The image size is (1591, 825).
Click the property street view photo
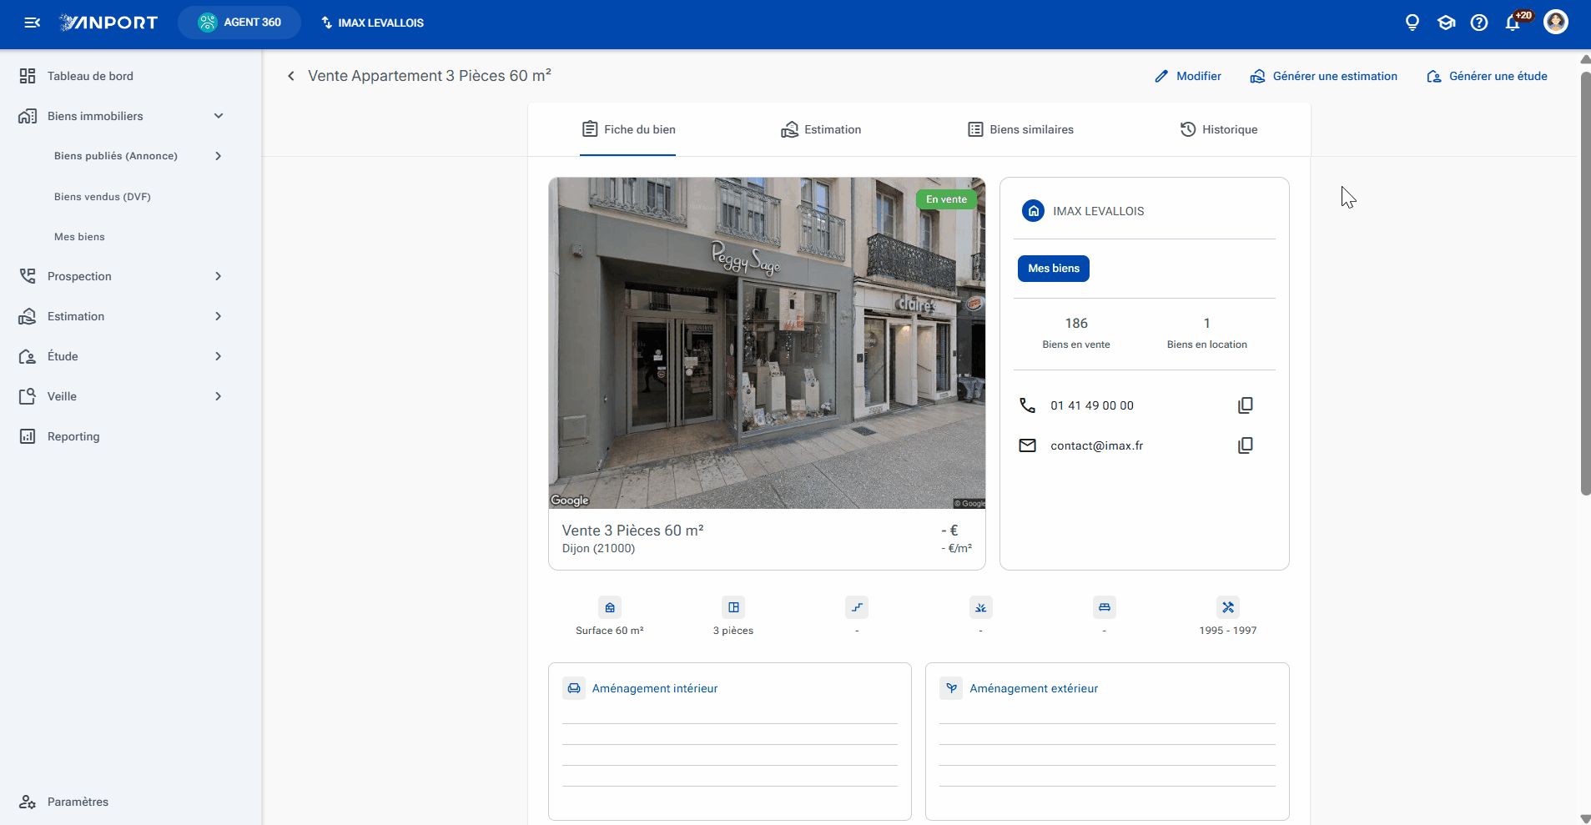coord(767,343)
